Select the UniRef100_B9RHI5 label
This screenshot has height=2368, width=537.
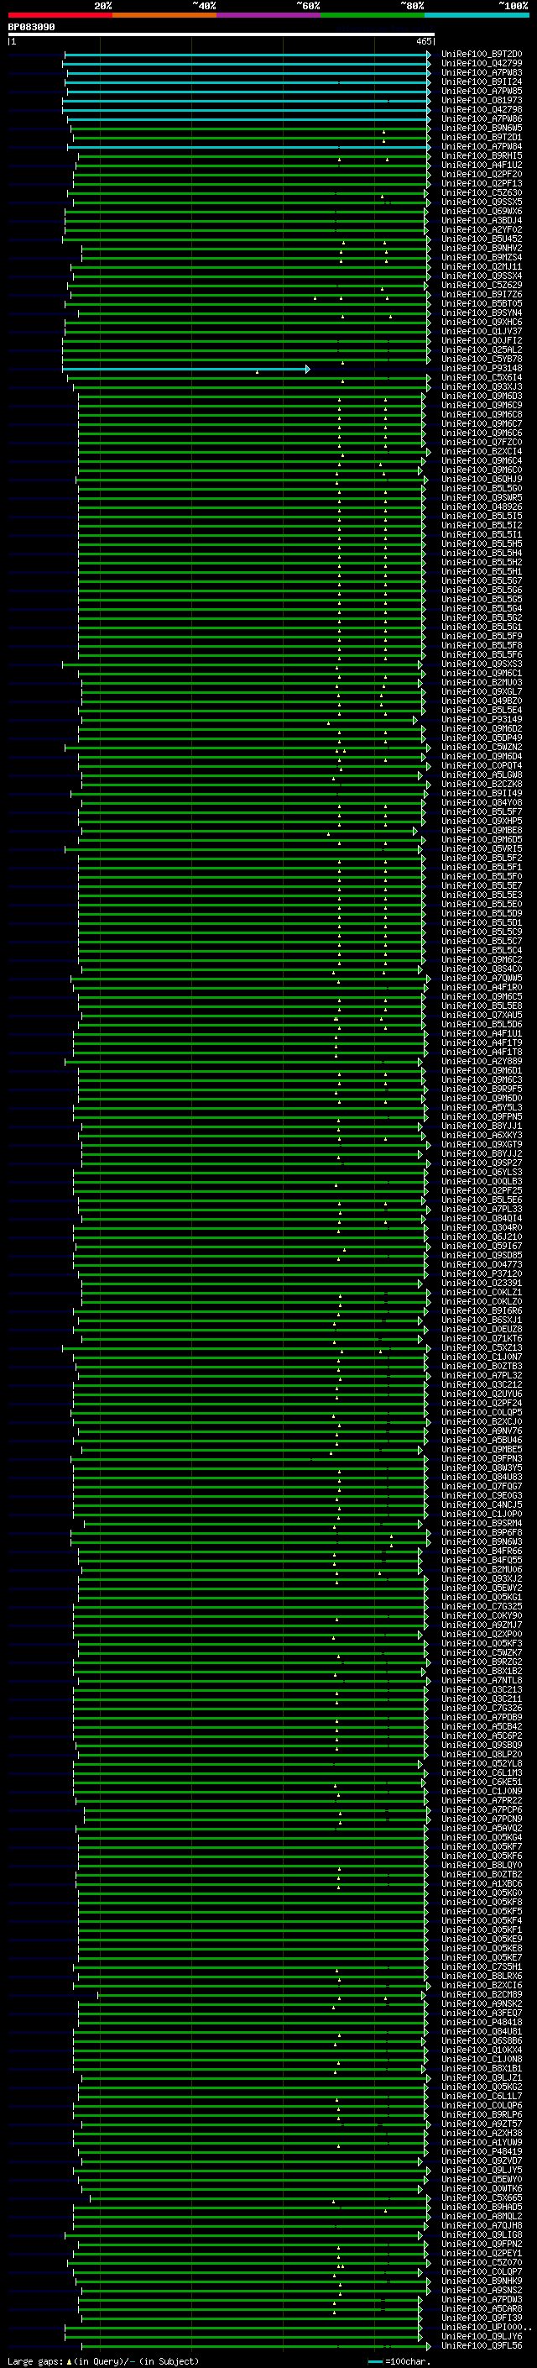(482, 156)
